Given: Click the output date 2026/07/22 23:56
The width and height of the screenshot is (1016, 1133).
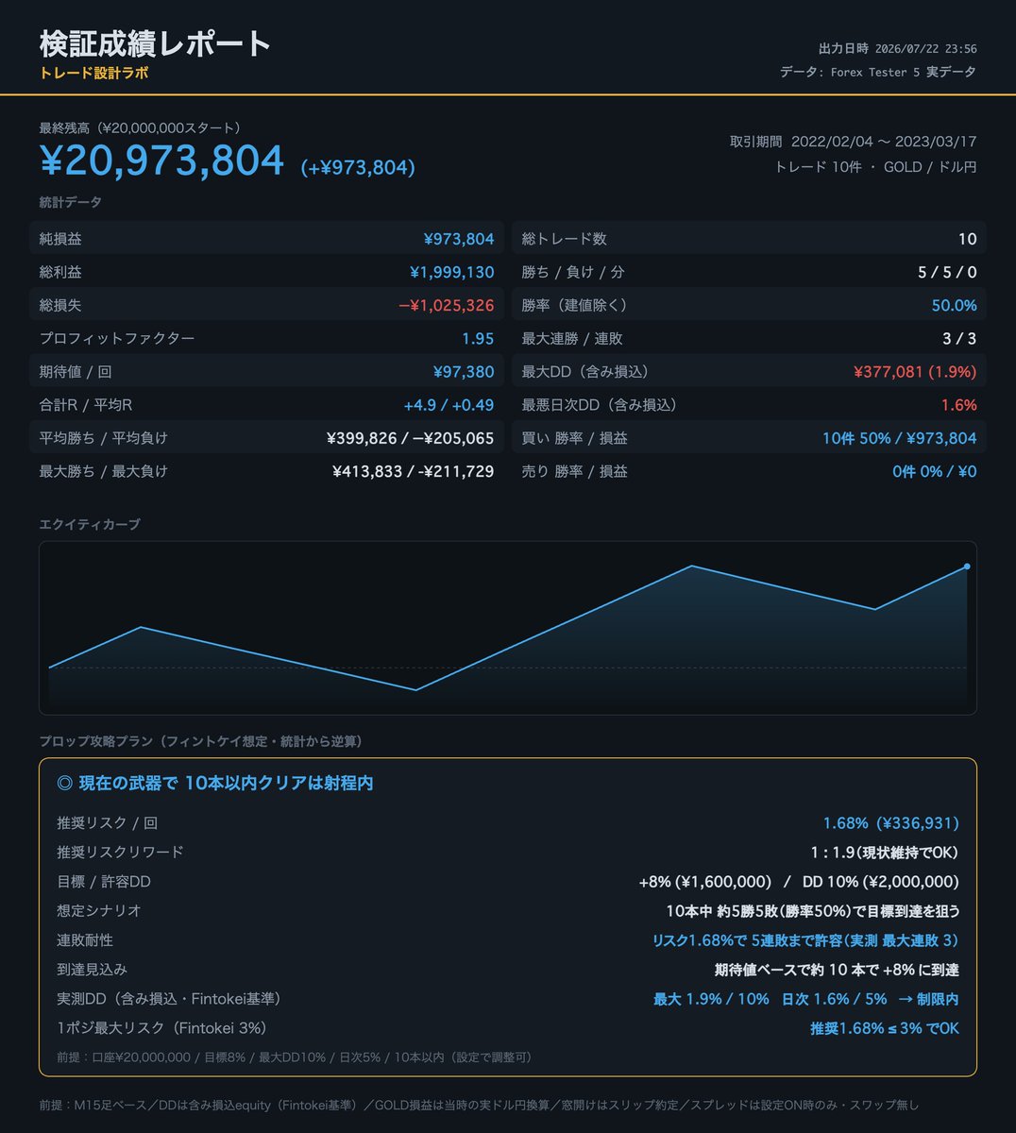Looking at the screenshot, I should (926, 49).
